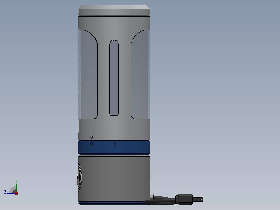Click the green Y axis of the triad
Viewport: 280px width, 210px height.
click(x=16, y=188)
